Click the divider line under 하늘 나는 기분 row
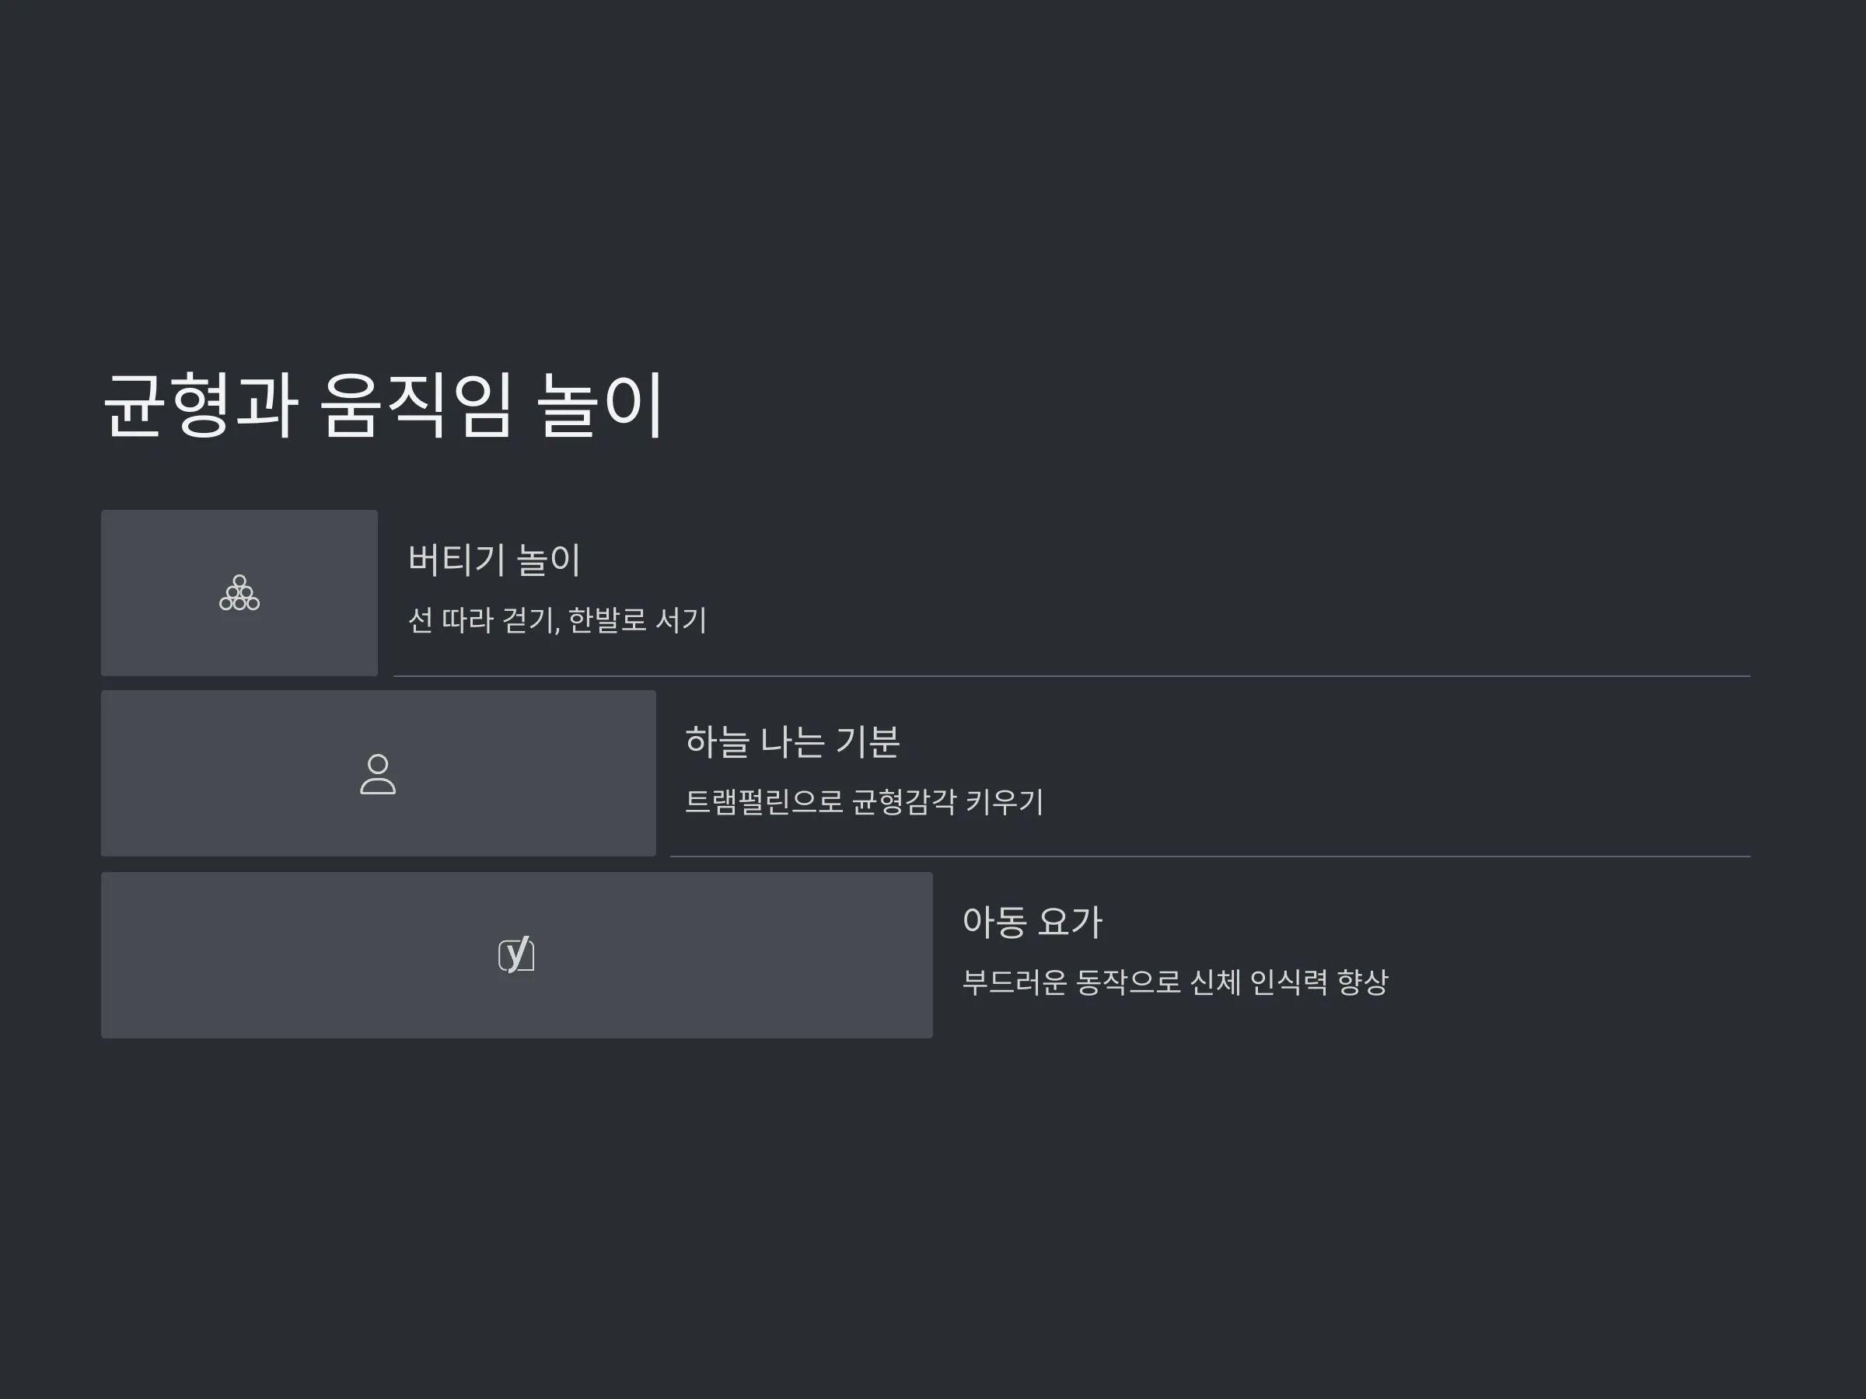The image size is (1866, 1399). point(1211,856)
